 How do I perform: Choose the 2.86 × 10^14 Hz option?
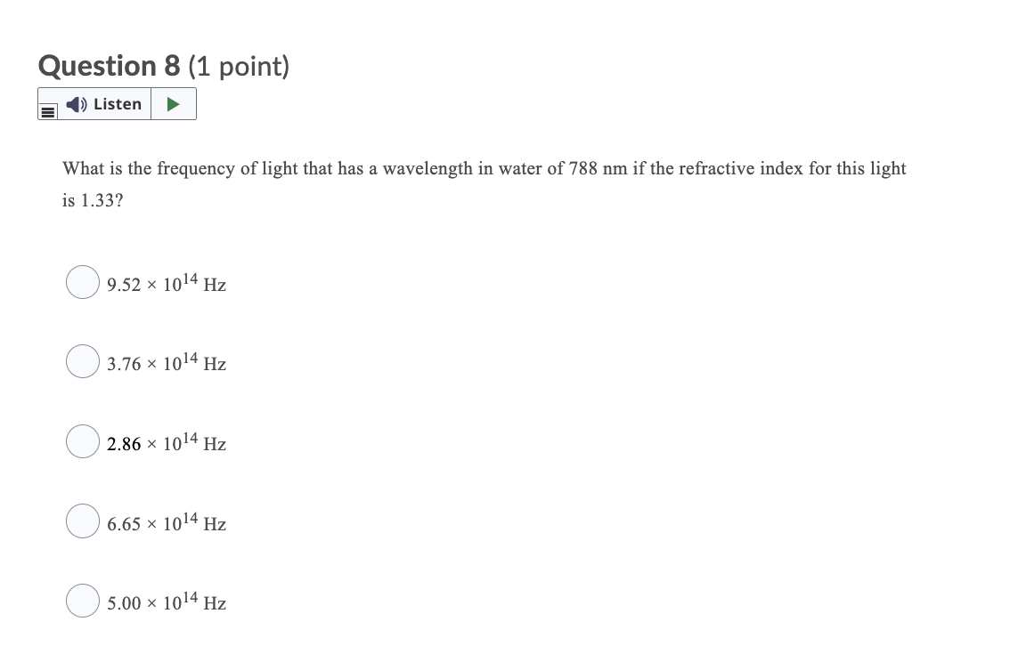(x=82, y=440)
